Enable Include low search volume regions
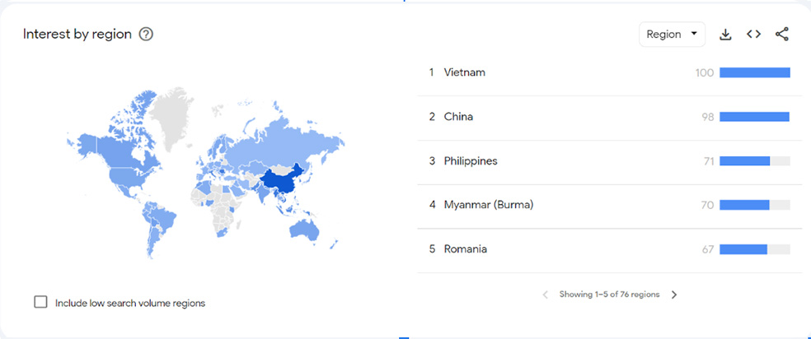 click(40, 302)
